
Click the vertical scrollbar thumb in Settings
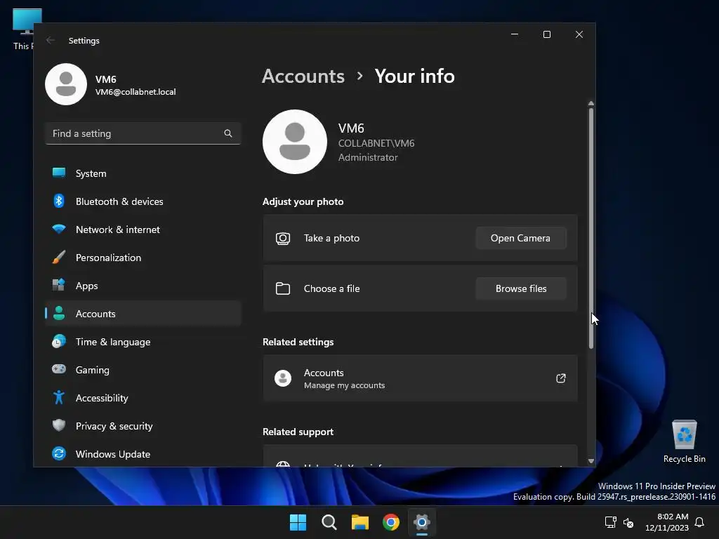(x=591, y=228)
